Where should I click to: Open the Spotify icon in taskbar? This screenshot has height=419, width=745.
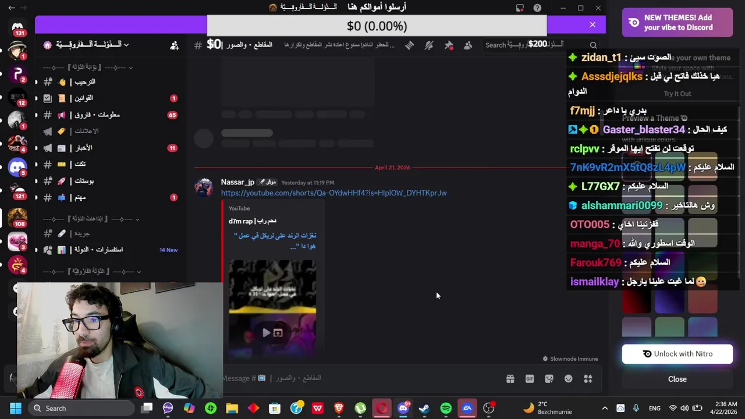coord(446,408)
